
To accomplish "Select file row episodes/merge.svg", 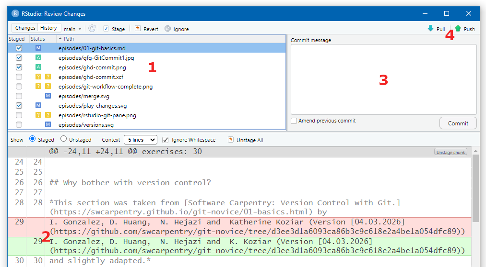I will (x=147, y=96).
